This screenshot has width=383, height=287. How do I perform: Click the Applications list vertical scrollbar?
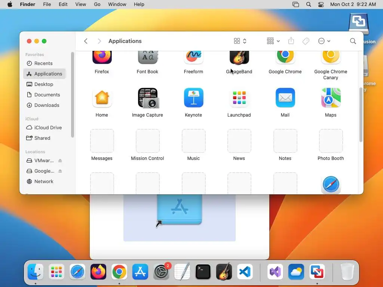[x=361, y=115]
